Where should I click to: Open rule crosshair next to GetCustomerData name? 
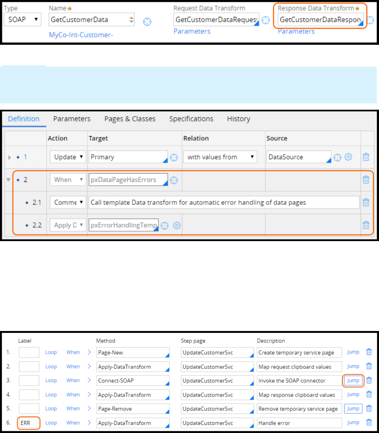tap(147, 22)
